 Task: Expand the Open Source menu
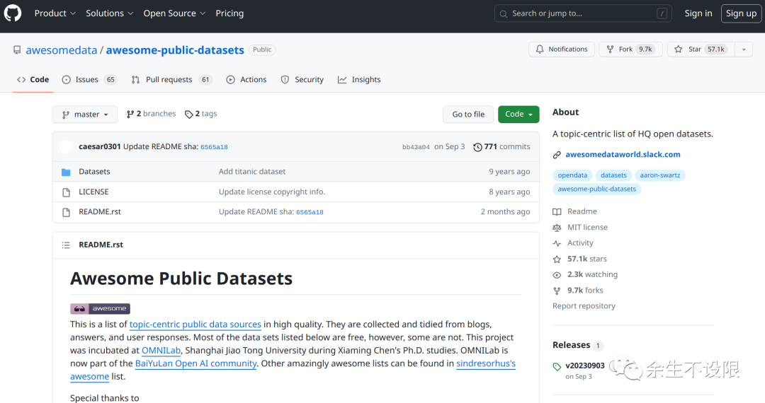(175, 13)
